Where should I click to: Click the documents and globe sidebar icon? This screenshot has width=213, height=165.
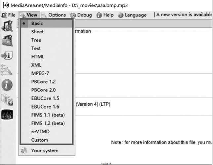7,100
